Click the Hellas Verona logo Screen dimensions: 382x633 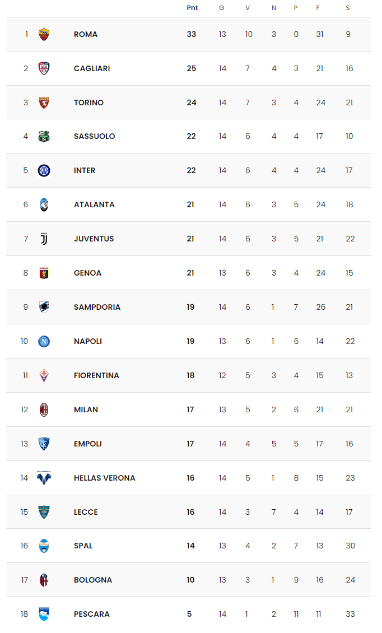pos(44,478)
